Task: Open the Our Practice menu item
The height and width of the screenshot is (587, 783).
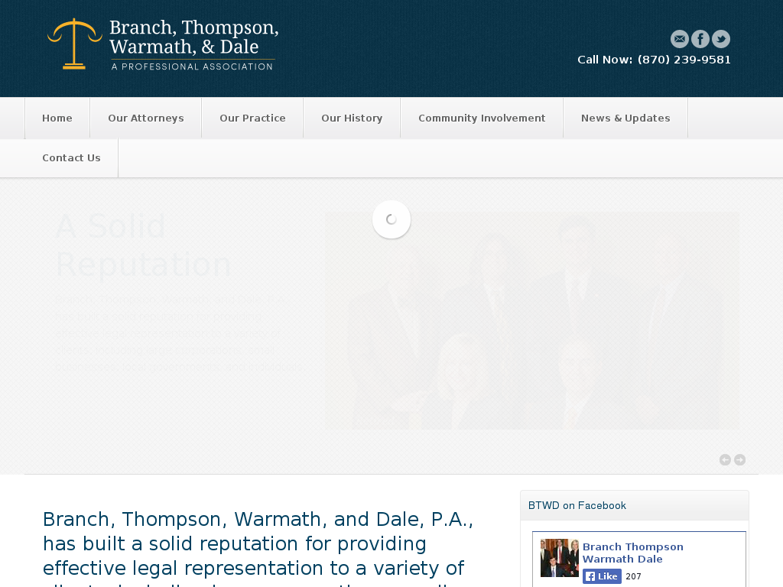Action: (252, 118)
